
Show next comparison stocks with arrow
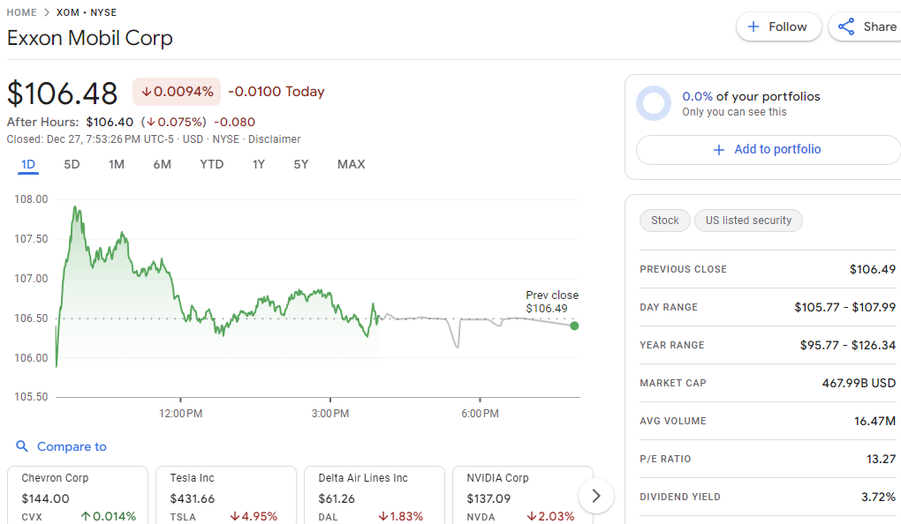click(596, 495)
